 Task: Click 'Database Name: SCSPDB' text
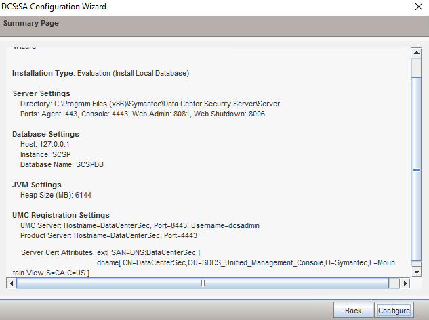(62, 164)
